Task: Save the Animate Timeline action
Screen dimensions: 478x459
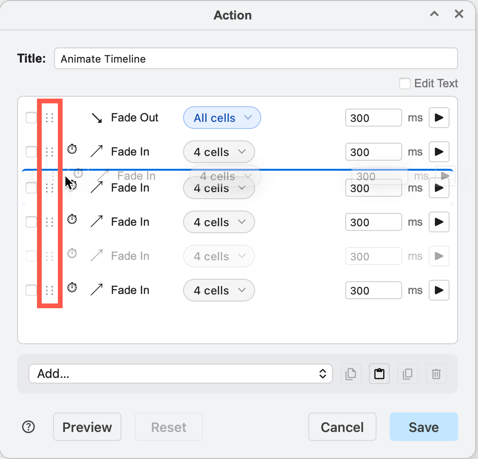Action: (424, 427)
